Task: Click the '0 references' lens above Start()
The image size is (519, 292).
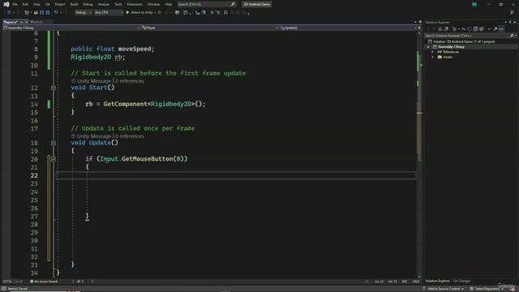Action: point(130,81)
